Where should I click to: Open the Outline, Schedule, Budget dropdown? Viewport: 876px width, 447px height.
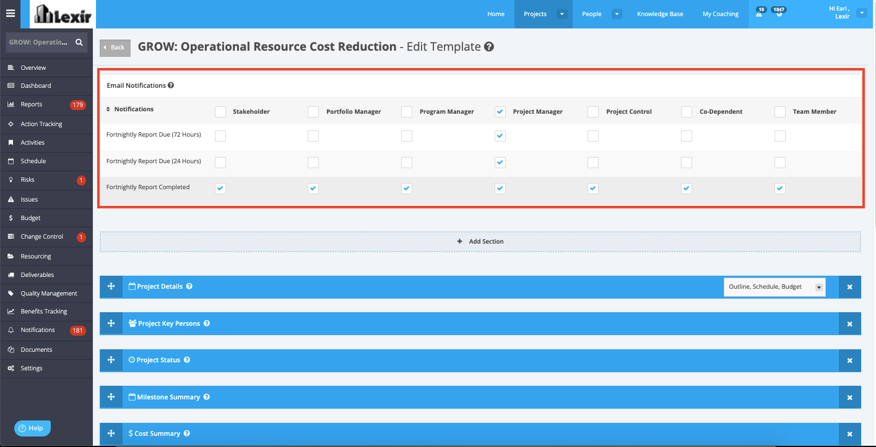coord(774,287)
